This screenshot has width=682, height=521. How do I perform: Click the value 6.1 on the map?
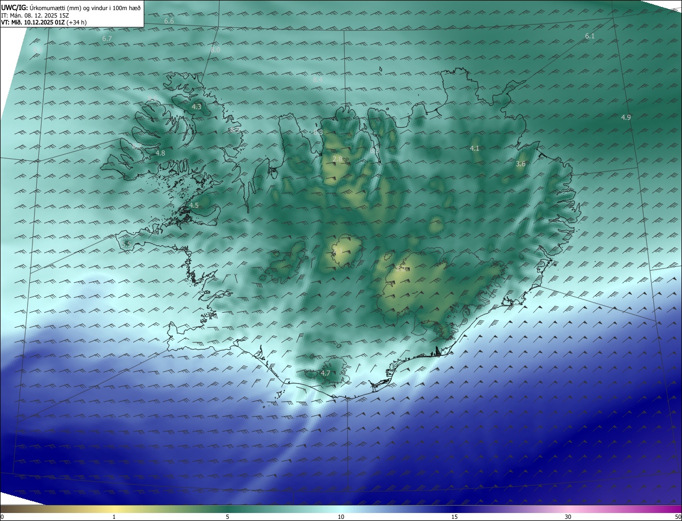coord(590,36)
